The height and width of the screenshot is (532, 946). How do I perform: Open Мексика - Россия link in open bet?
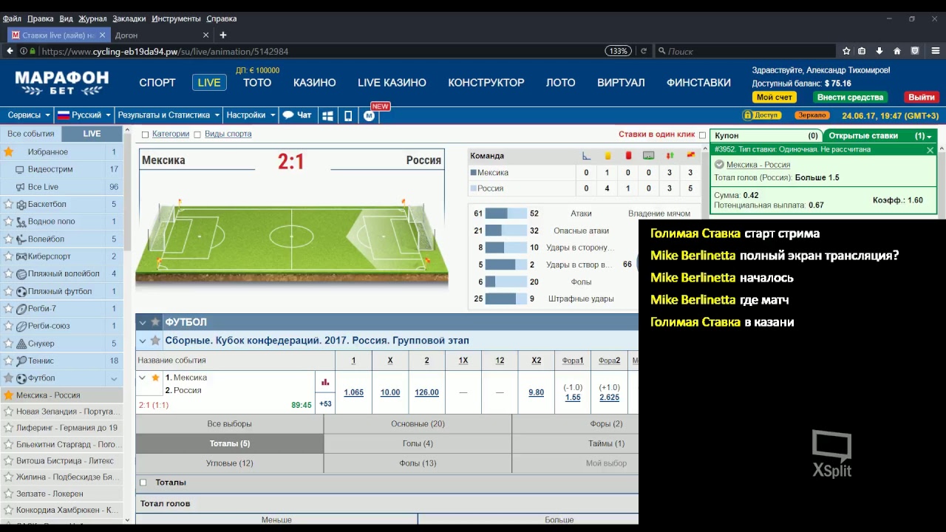[x=758, y=165]
